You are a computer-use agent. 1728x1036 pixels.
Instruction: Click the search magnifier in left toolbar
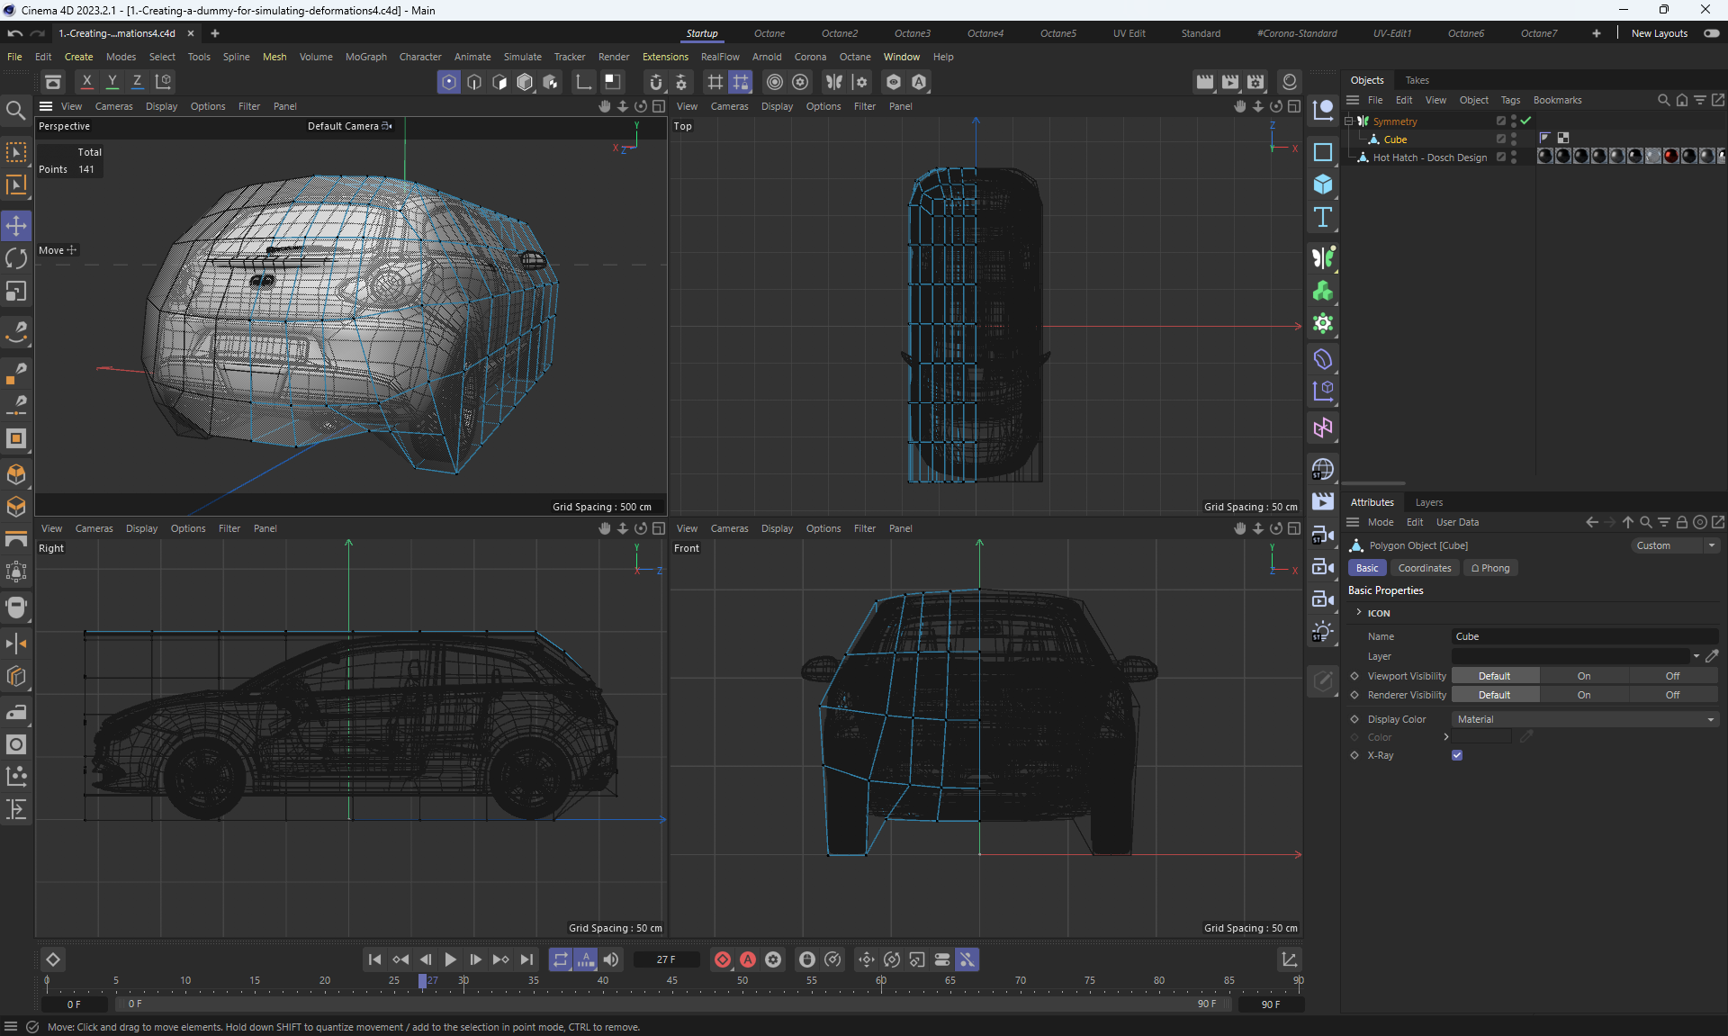tap(15, 111)
